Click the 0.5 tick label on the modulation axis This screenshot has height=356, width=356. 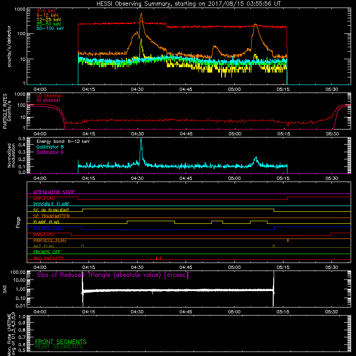pos(22,138)
